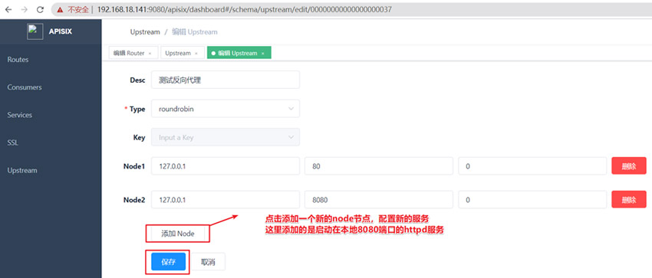
Task: Save the upstream with 保存 button
Action: 169,262
